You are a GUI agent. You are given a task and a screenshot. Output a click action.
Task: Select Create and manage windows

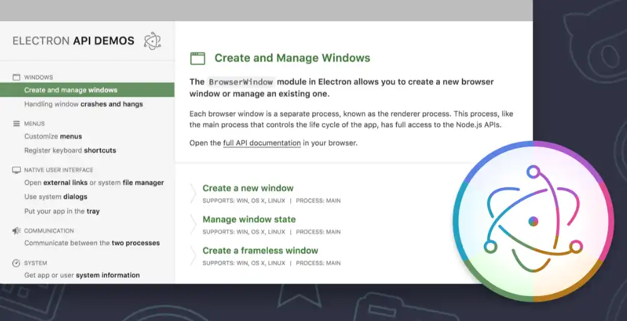point(87,90)
